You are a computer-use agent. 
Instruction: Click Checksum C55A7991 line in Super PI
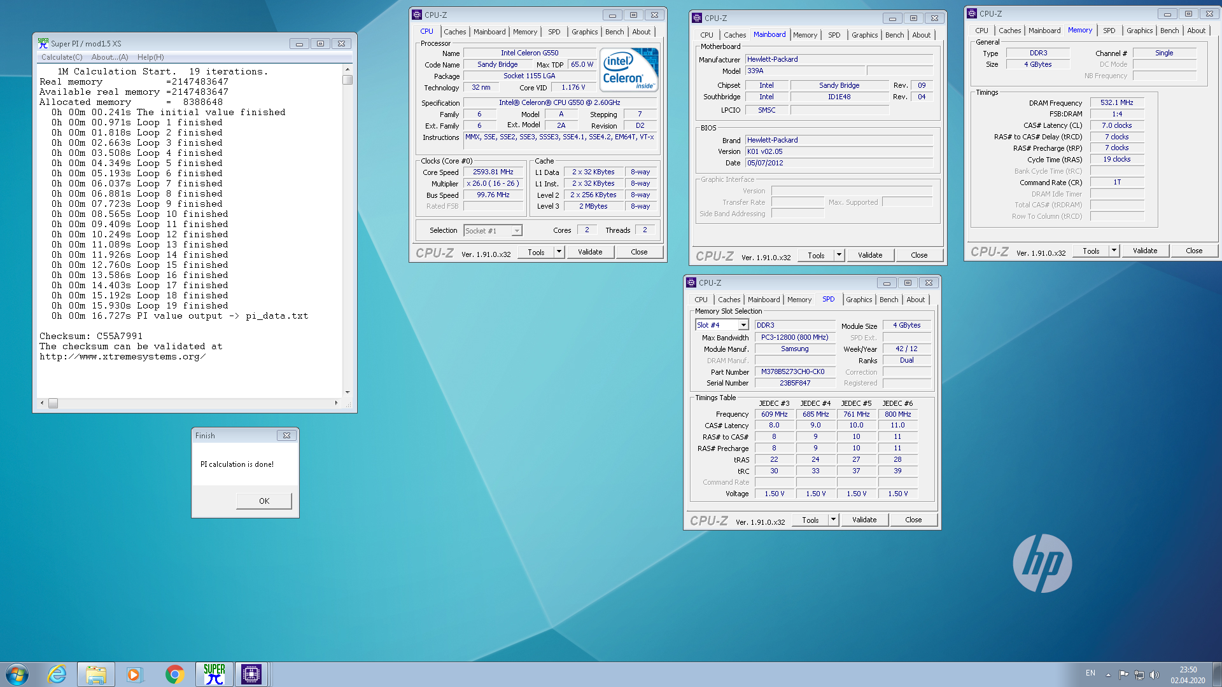pos(91,337)
